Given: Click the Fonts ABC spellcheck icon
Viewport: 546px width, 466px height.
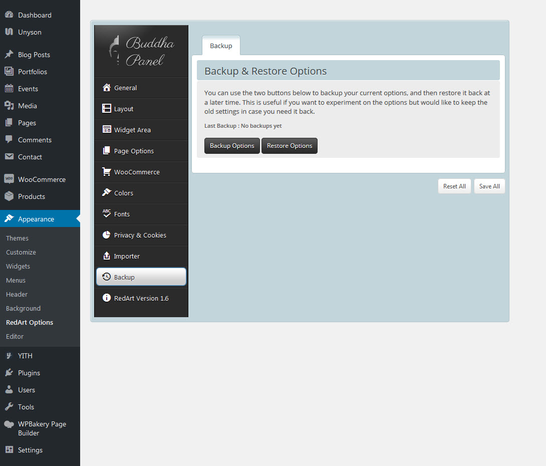Looking at the screenshot, I should (106, 213).
